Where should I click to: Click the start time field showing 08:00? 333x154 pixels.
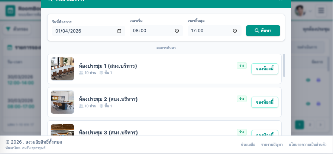[x=156, y=31]
